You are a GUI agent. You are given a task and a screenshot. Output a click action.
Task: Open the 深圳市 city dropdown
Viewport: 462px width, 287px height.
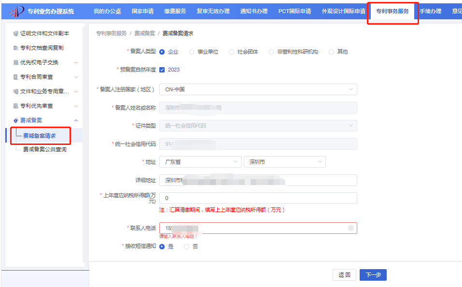pyautogui.click(x=284, y=161)
